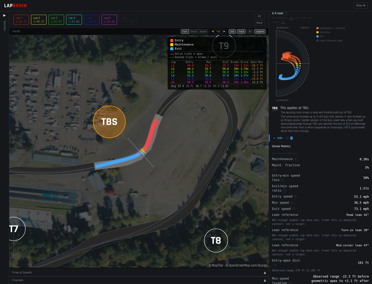
Task: Open the vertical Sessions tab
Action: point(4,26)
